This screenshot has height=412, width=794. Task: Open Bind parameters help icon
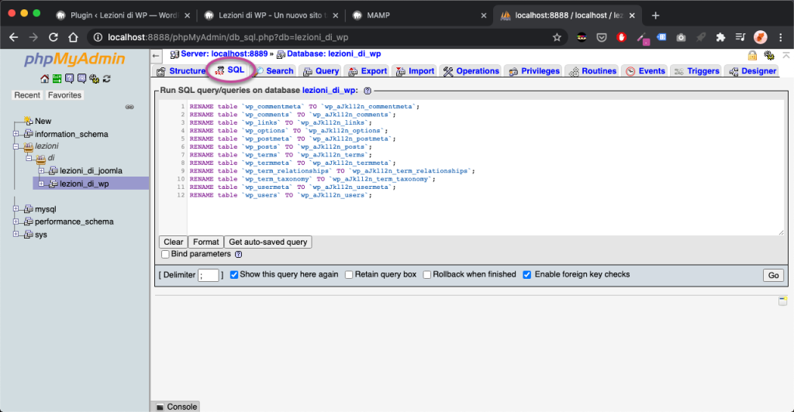(239, 254)
